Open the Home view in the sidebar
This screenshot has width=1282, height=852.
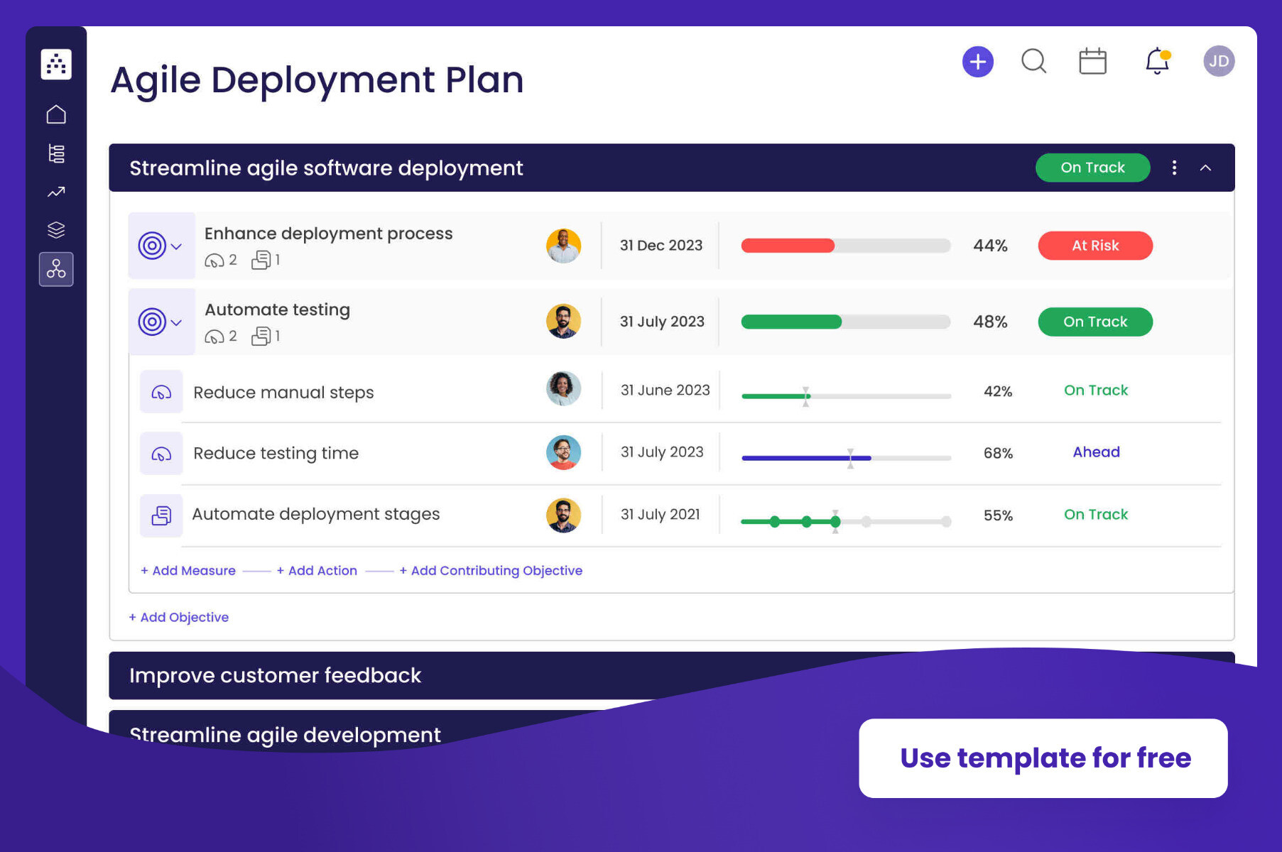(x=56, y=114)
